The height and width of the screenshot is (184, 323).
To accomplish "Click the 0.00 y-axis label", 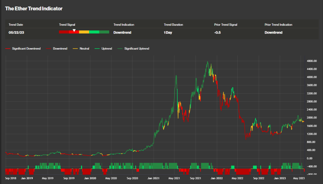I will click(310, 158).
